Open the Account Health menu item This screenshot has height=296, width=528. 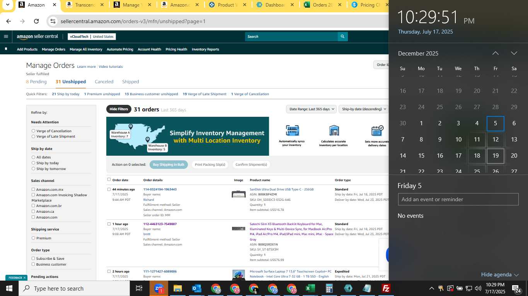point(149,49)
